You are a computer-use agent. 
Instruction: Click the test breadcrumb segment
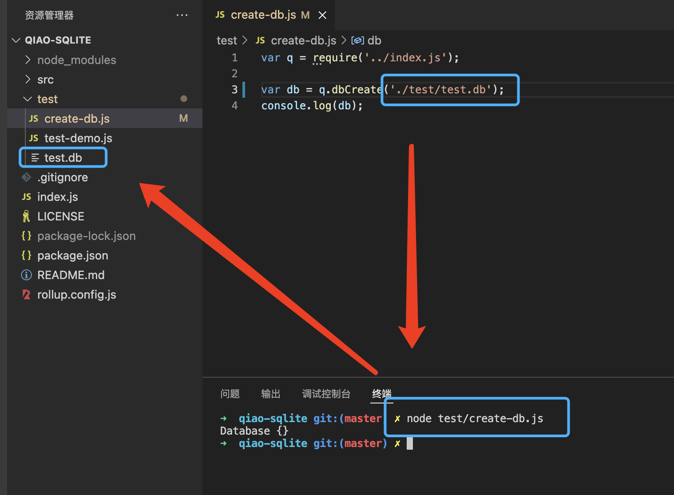click(x=227, y=40)
